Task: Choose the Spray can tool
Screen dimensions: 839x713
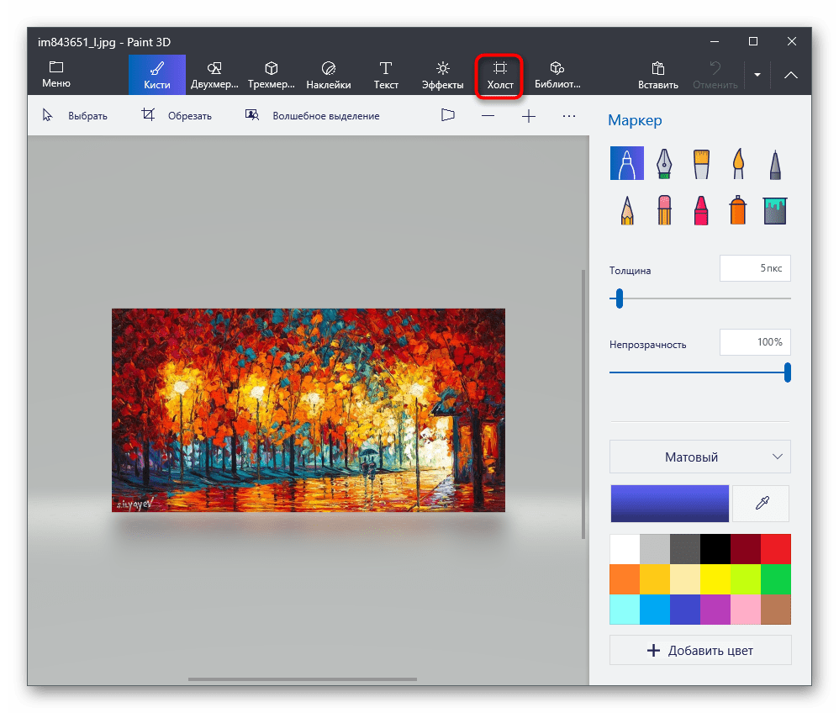Action: click(737, 210)
